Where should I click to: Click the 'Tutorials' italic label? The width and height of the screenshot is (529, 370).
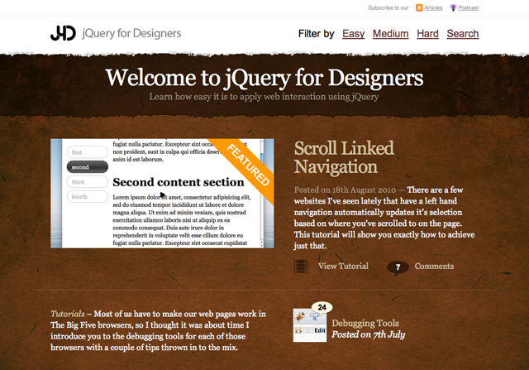point(68,314)
